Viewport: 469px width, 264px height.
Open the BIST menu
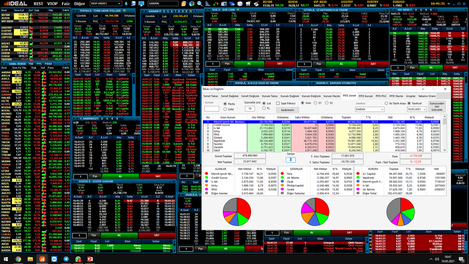[x=38, y=3]
